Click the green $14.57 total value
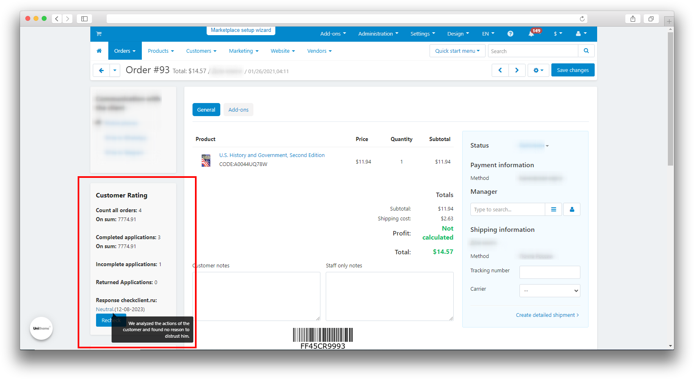The height and width of the screenshot is (379, 694). pyautogui.click(x=443, y=252)
